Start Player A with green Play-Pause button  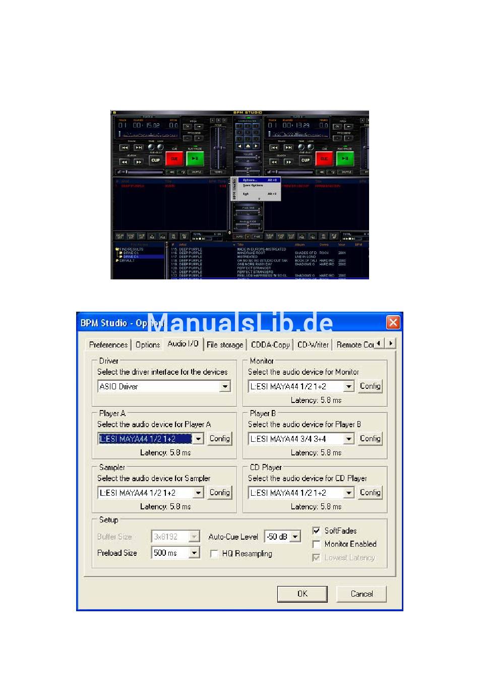195,158
